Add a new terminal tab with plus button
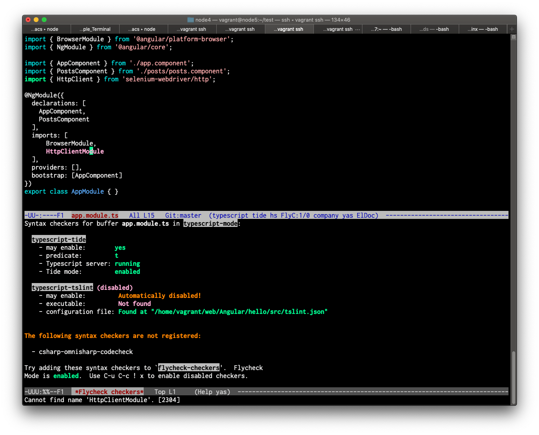 click(512, 29)
